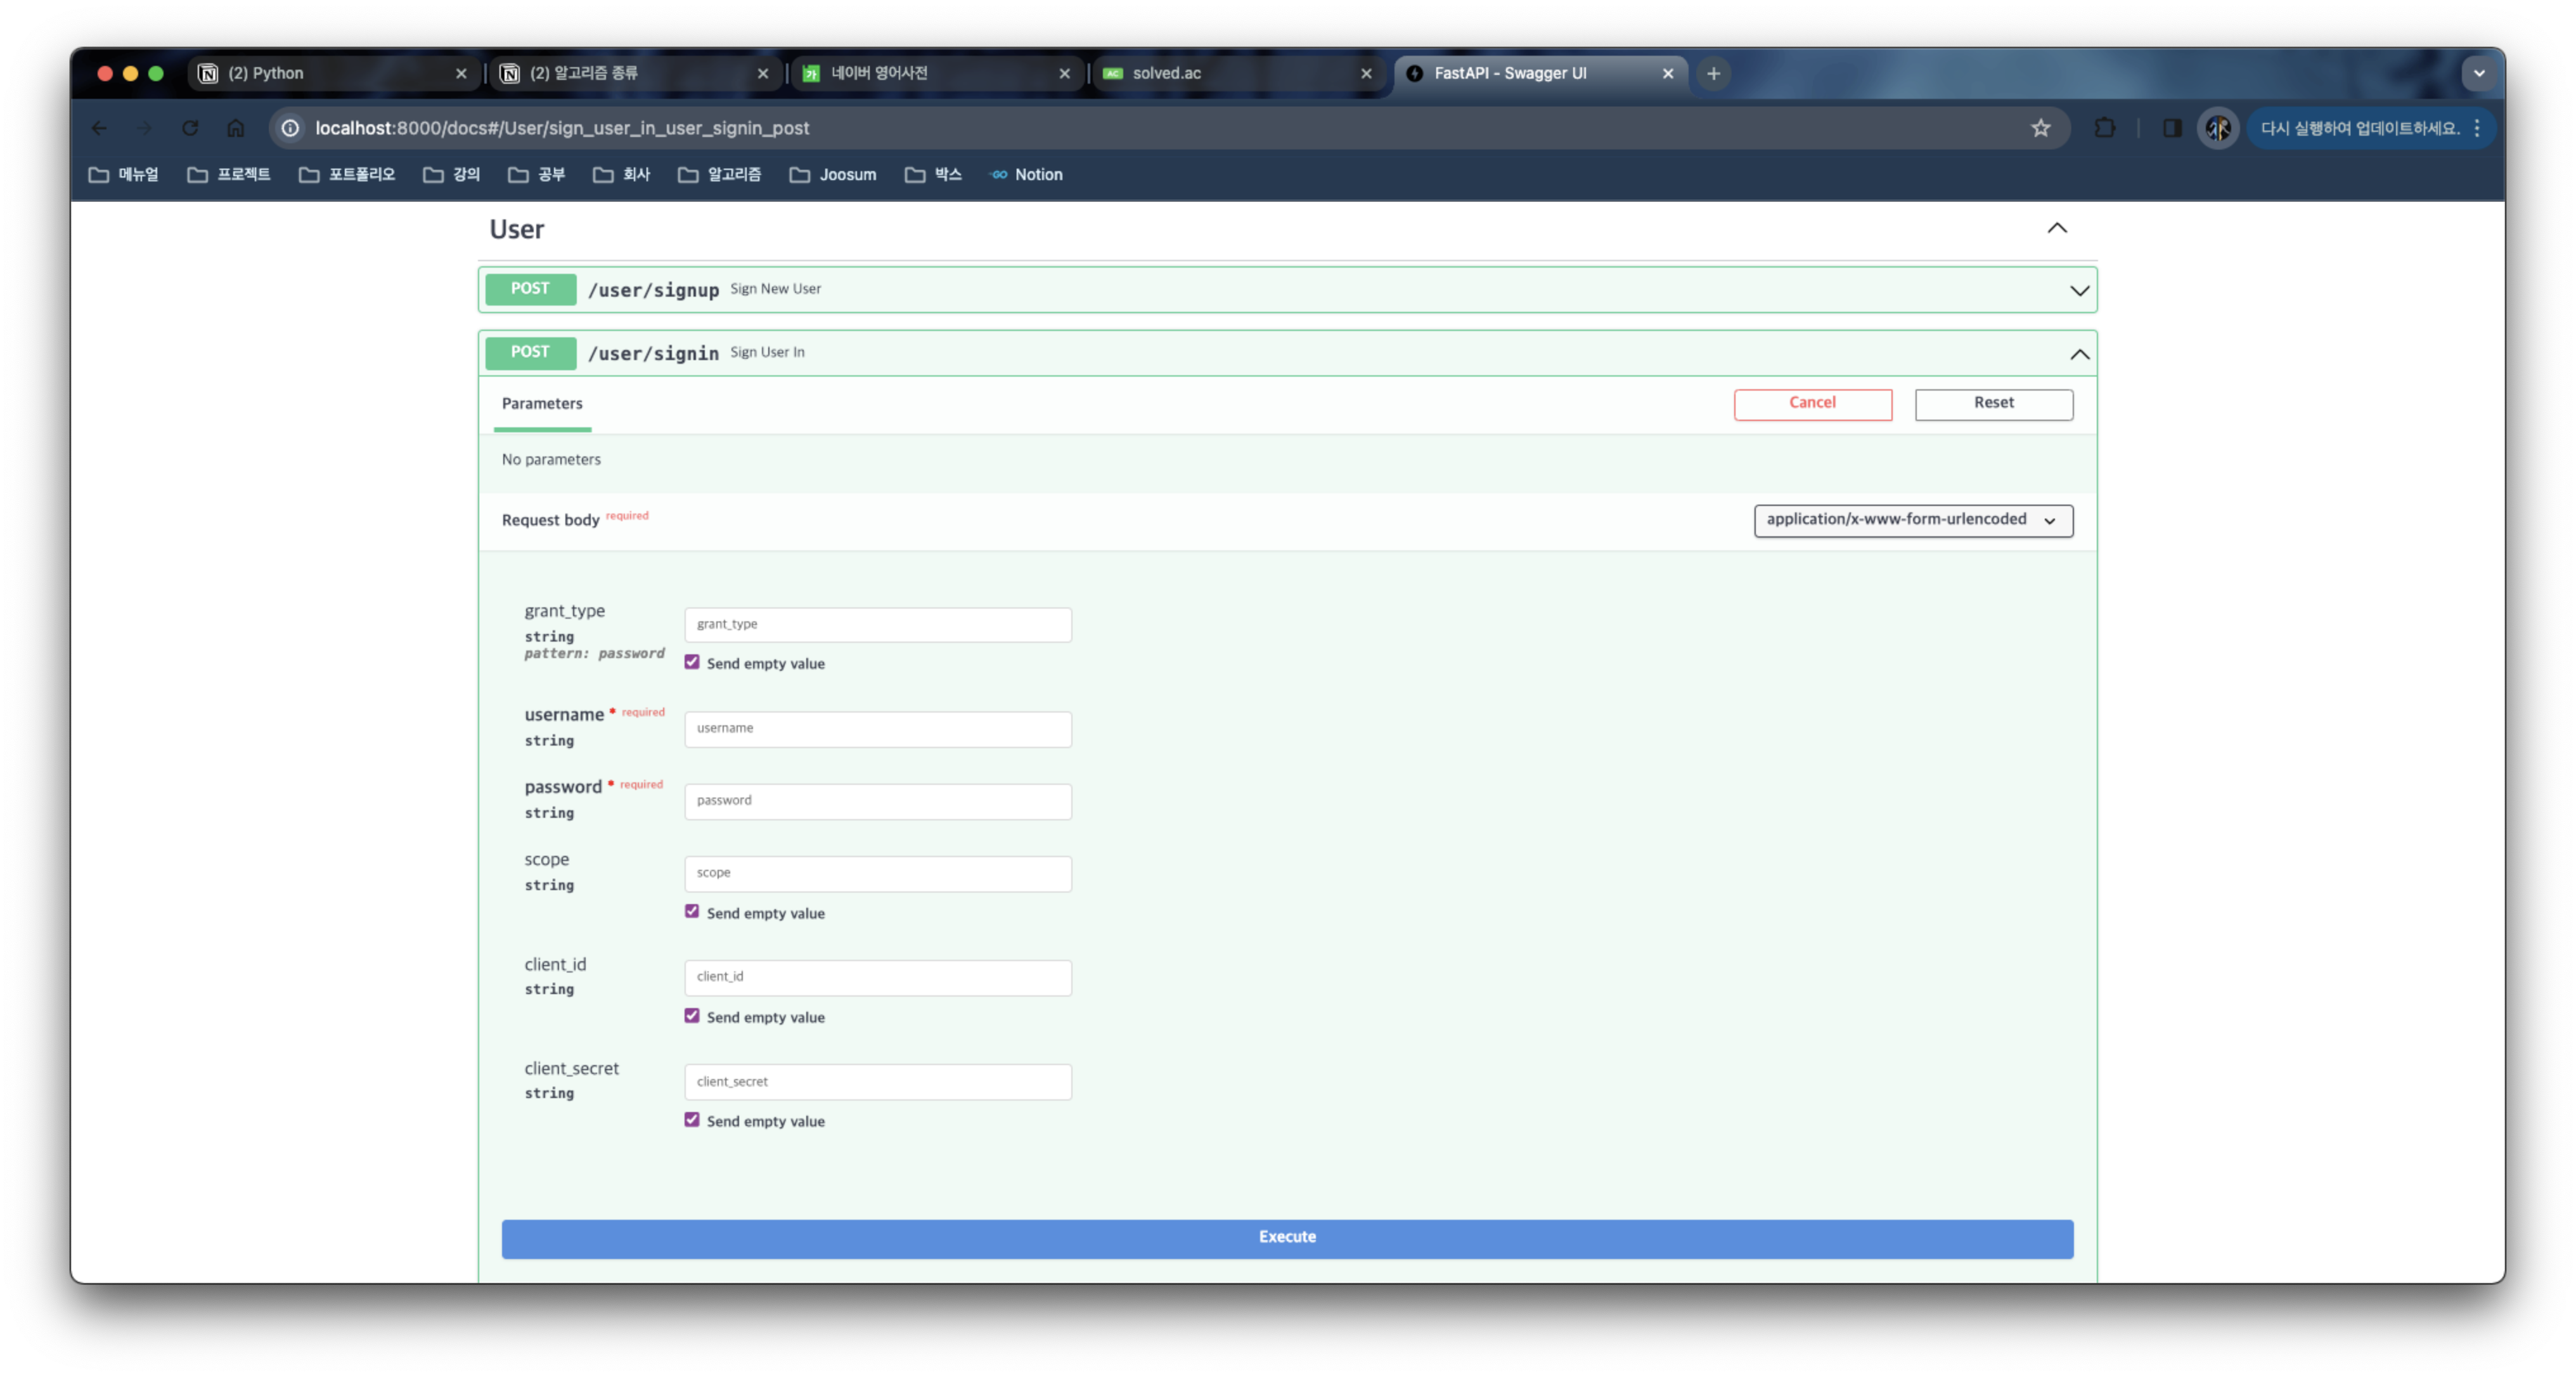
Task: Toggle client_secret Send empty value checkbox
Action: [x=692, y=1120]
